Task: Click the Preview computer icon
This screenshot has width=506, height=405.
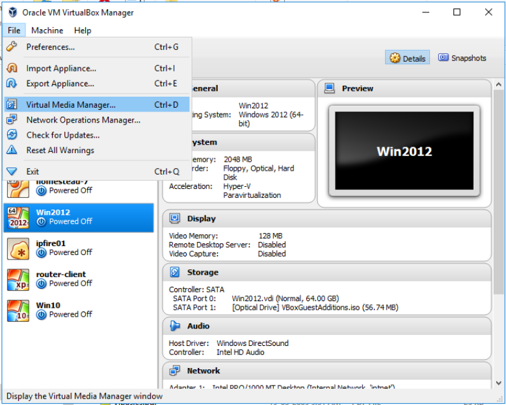Action: tap(329, 88)
